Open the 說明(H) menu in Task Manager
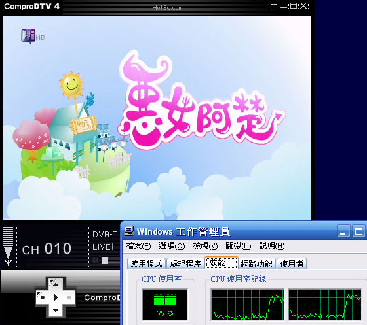The width and height of the screenshot is (367, 325). [272, 246]
